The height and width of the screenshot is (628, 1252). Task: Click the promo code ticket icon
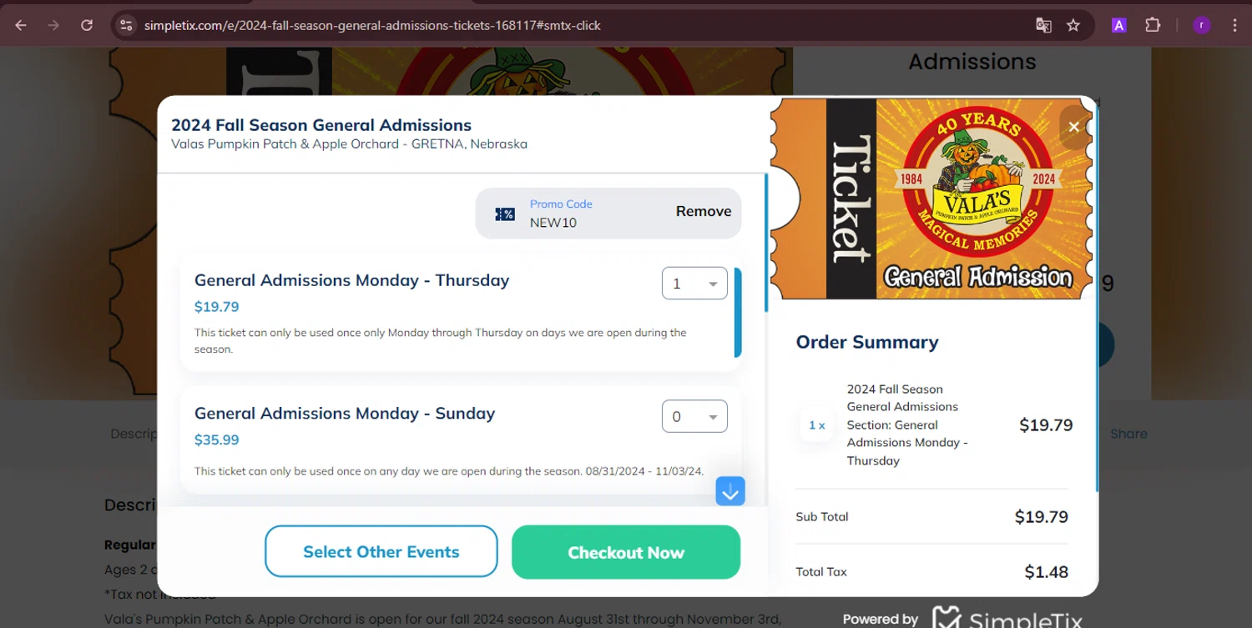click(x=505, y=214)
